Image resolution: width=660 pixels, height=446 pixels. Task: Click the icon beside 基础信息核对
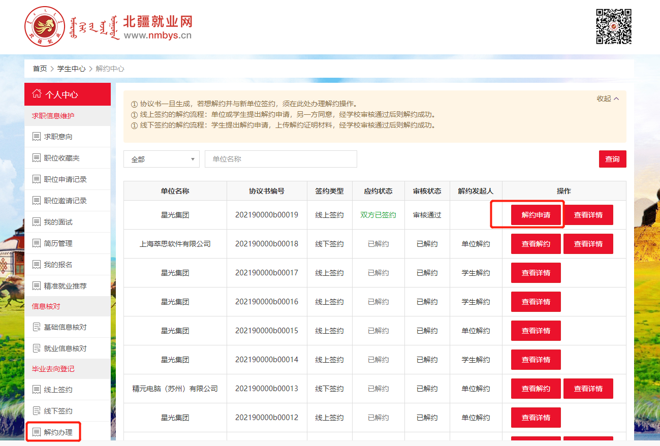coord(37,327)
